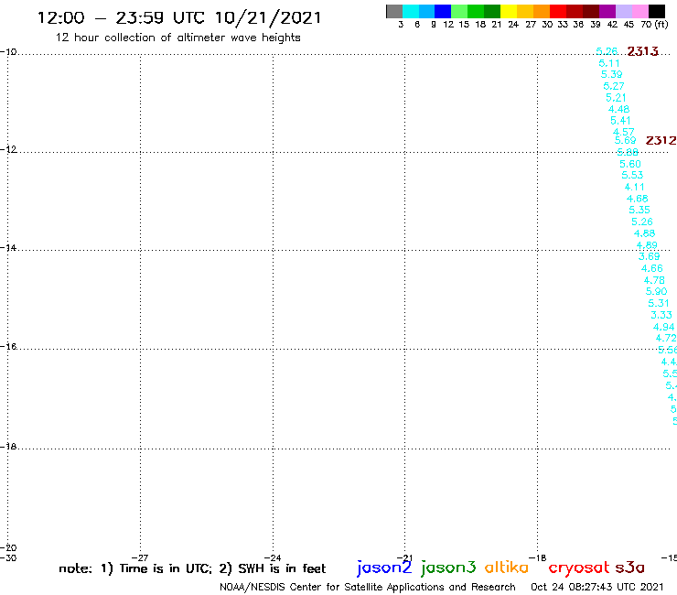Click the red 'cryosat' satellite label
Screen dimensions: 677x595
pos(579,568)
